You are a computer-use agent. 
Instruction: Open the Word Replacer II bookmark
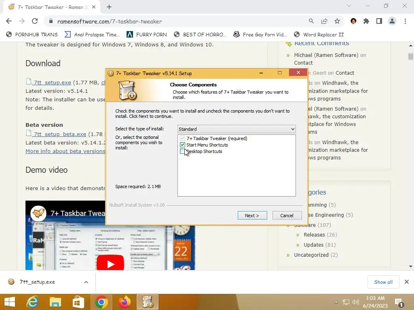coord(319,35)
